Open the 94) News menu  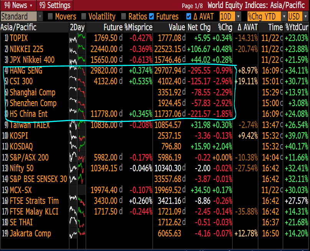[x=18, y=5]
